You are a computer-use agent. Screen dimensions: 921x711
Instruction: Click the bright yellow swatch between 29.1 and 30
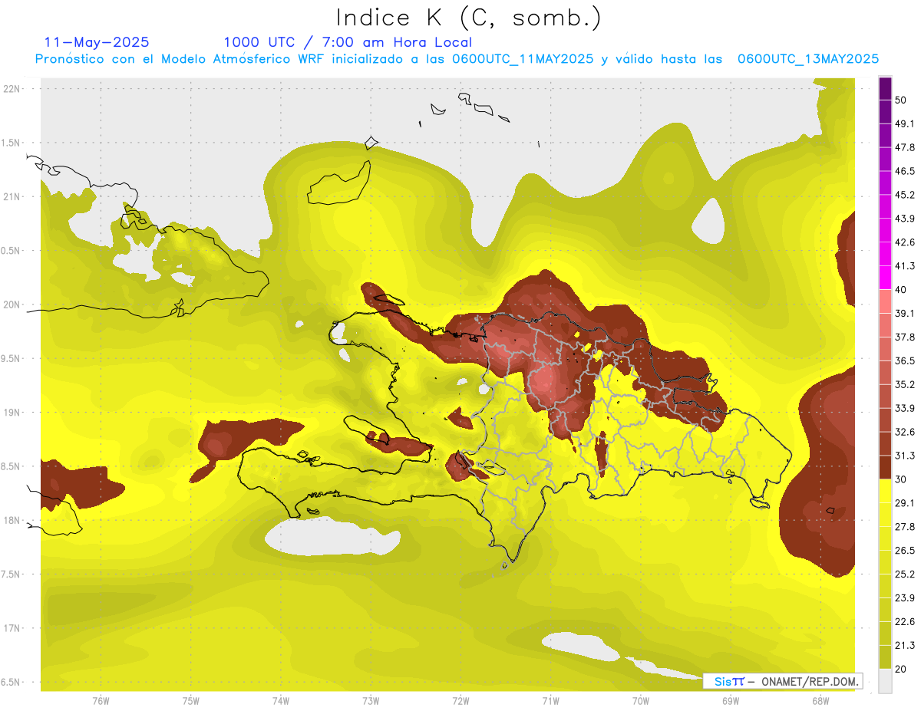885,492
